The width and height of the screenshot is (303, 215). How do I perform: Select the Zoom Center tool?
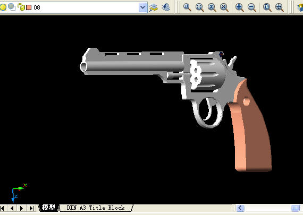224,7
